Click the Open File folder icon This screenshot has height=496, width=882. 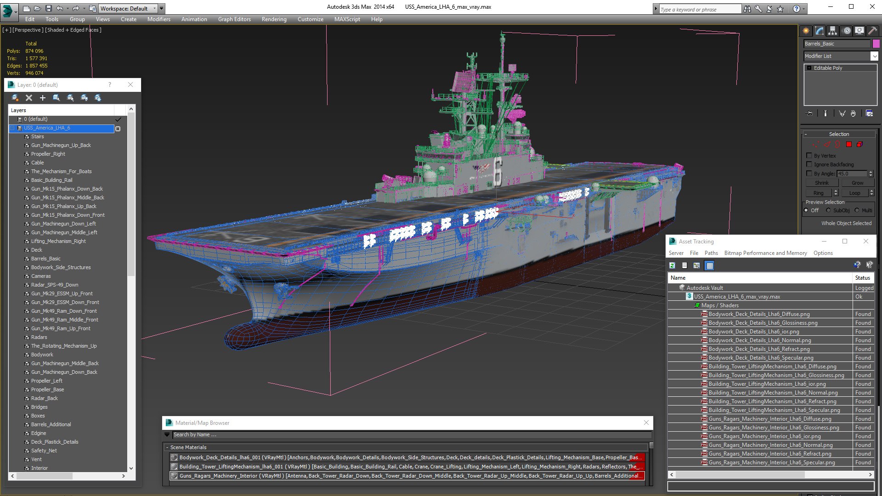pos(37,8)
